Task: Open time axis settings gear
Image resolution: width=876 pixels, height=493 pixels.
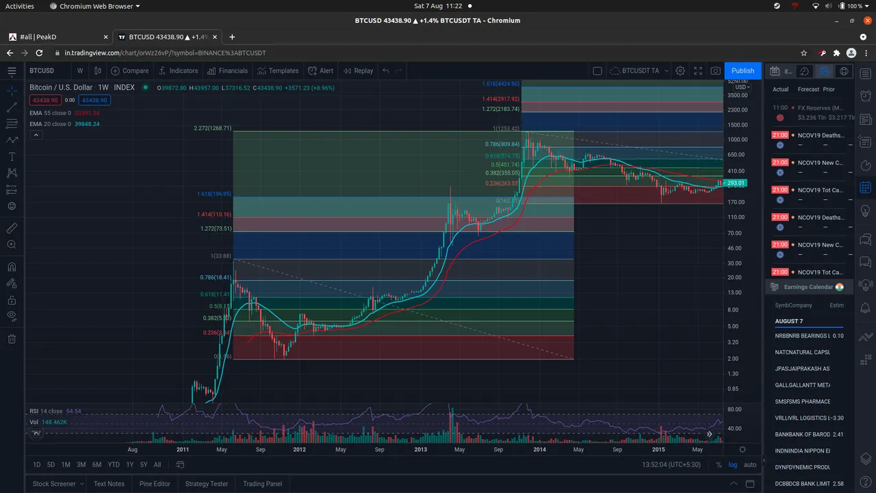Action: click(x=743, y=449)
